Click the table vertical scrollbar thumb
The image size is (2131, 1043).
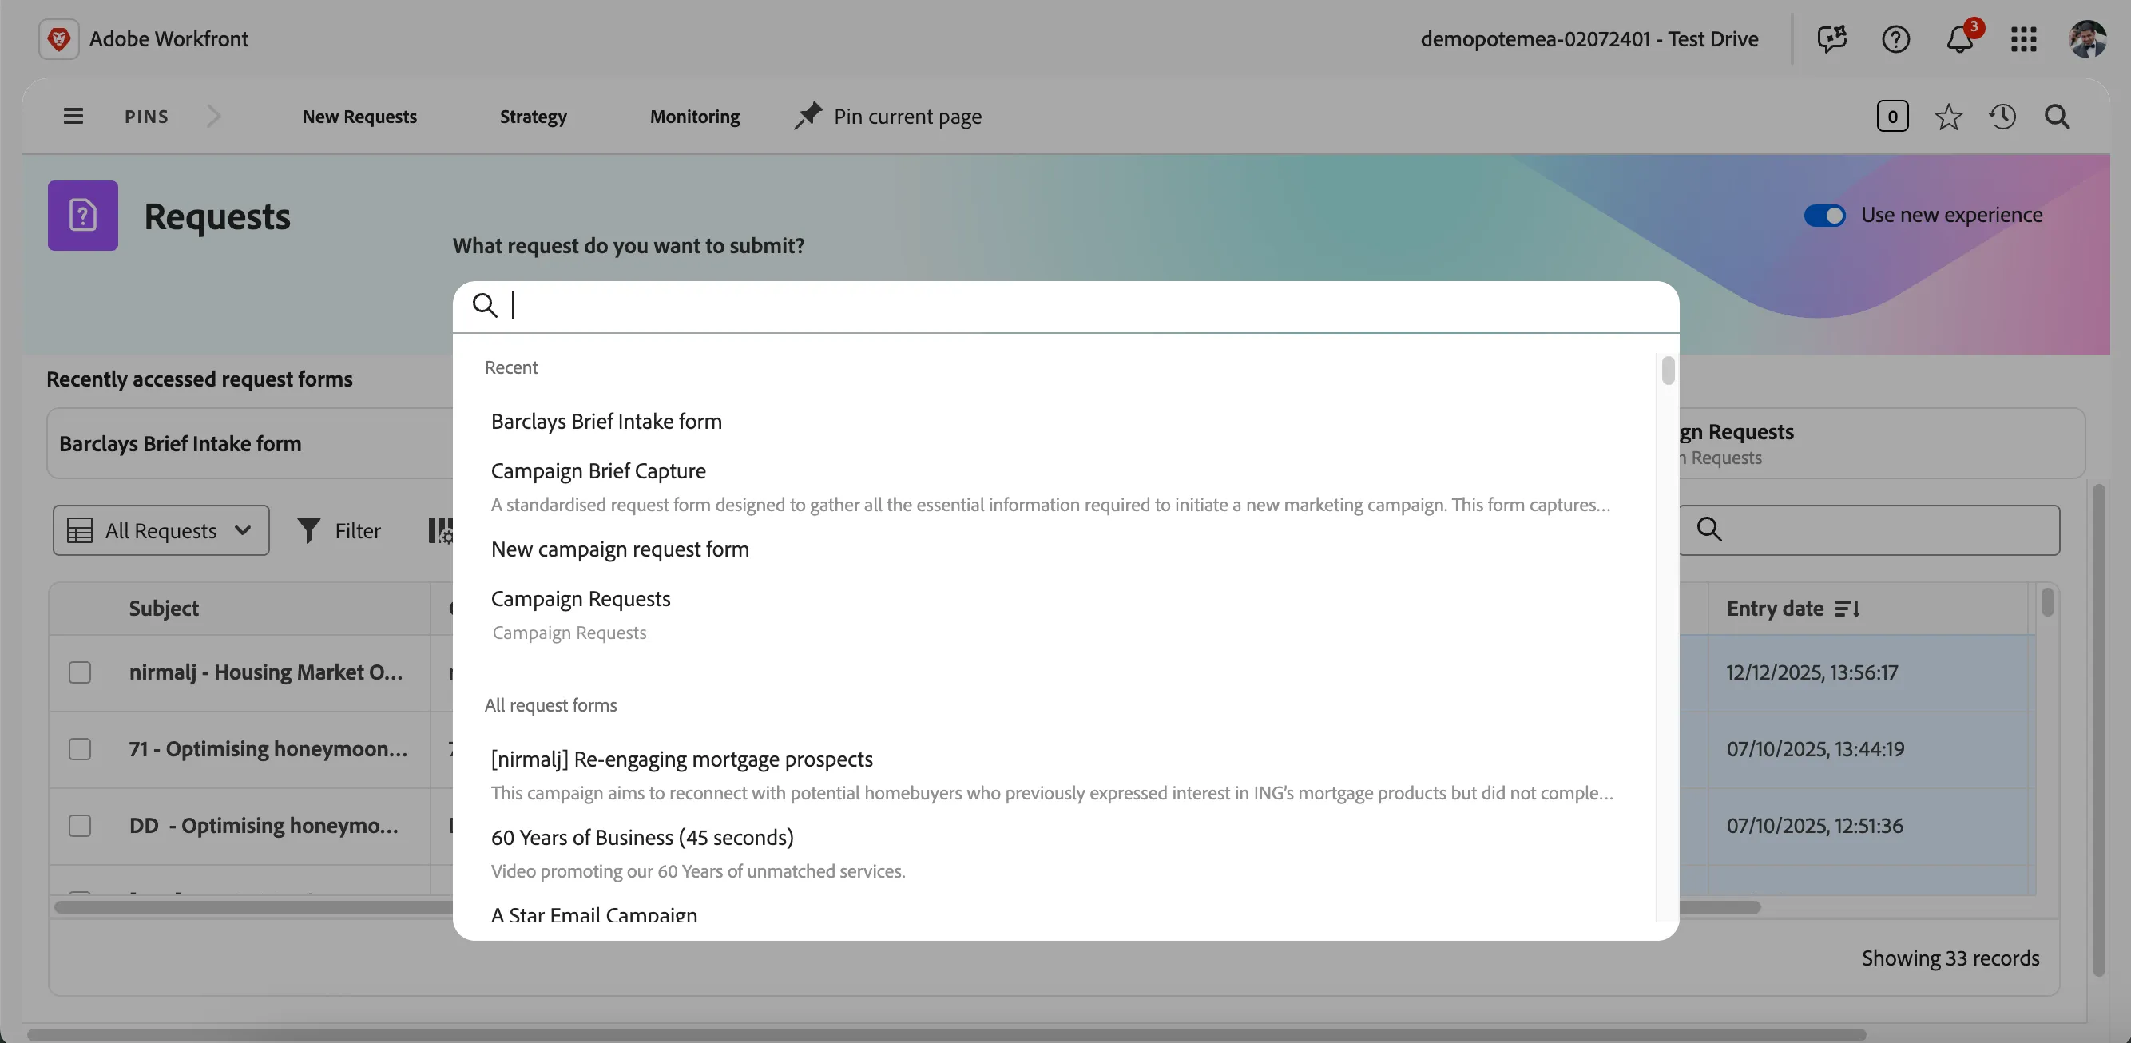pos(2046,601)
